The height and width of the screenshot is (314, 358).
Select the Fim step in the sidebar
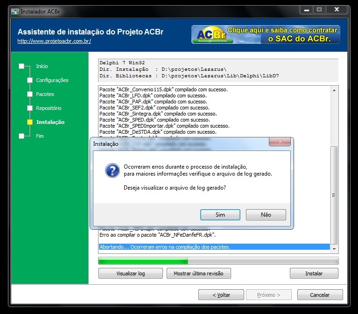[x=40, y=136]
